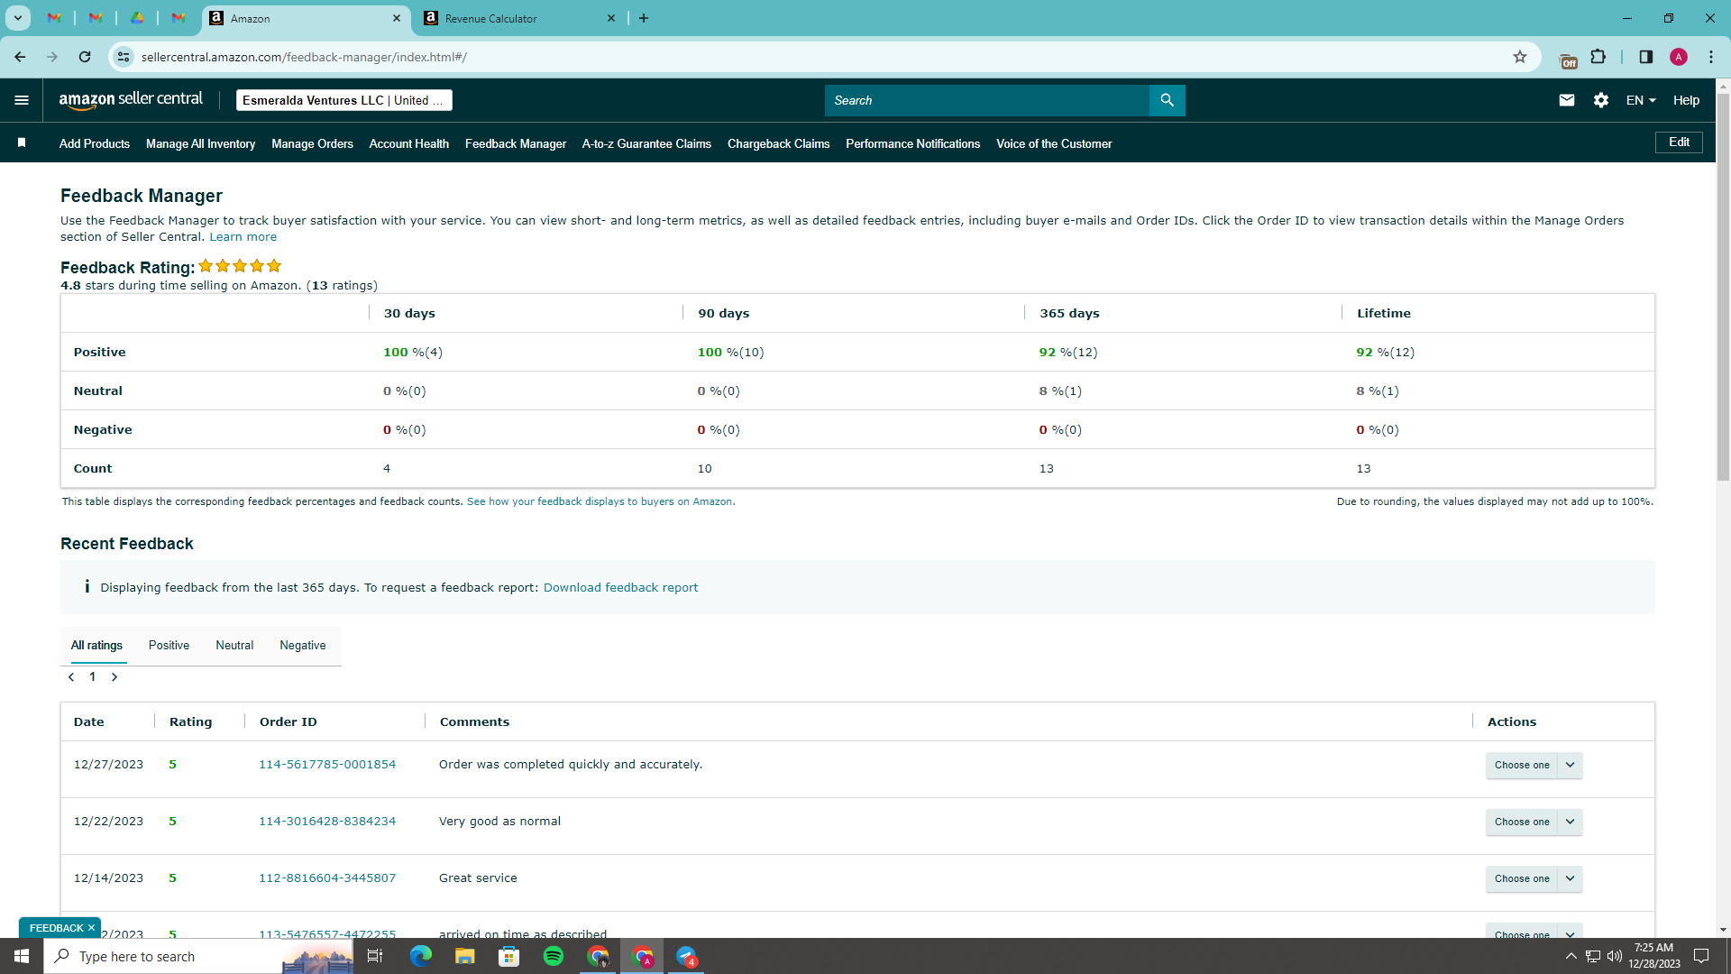Open Chrome profile avatar
1731x974 pixels.
(1679, 57)
